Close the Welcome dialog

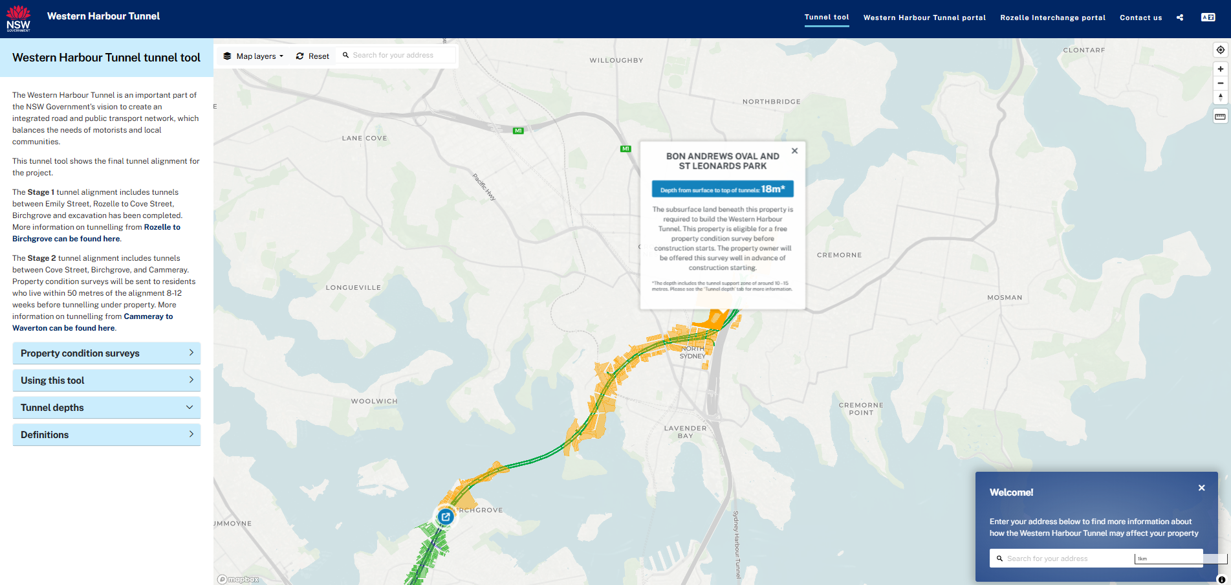tap(1201, 488)
